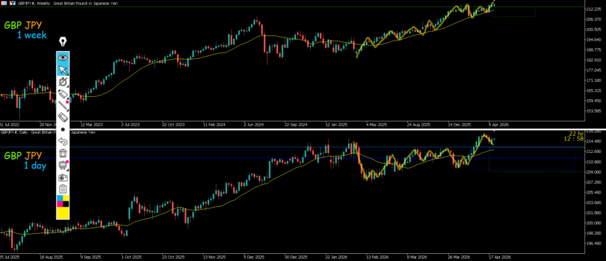Click the '1 day' timeframe label

(x=34, y=166)
